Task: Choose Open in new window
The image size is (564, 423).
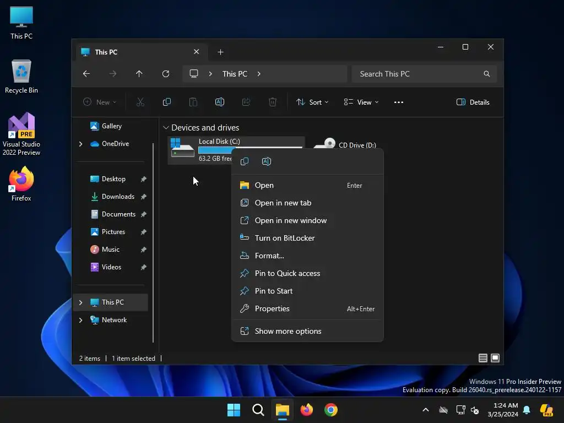Action: coord(307,220)
